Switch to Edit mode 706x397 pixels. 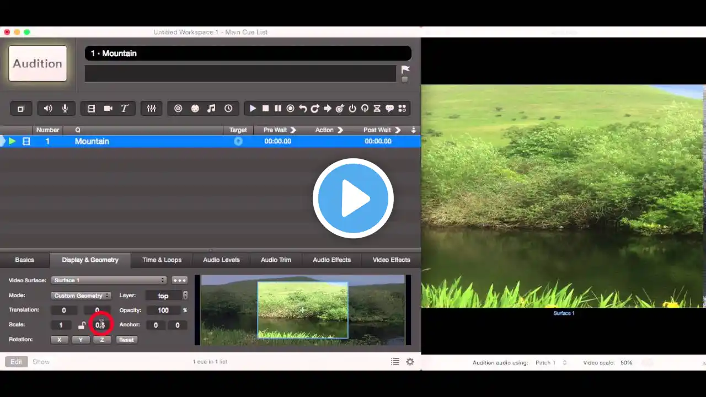click(x=17, y=362)
